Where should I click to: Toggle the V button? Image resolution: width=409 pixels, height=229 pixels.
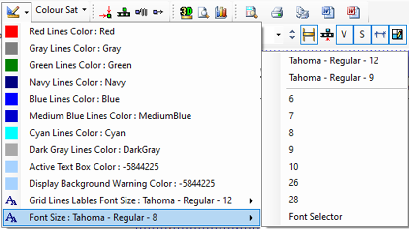click(345, 35)
